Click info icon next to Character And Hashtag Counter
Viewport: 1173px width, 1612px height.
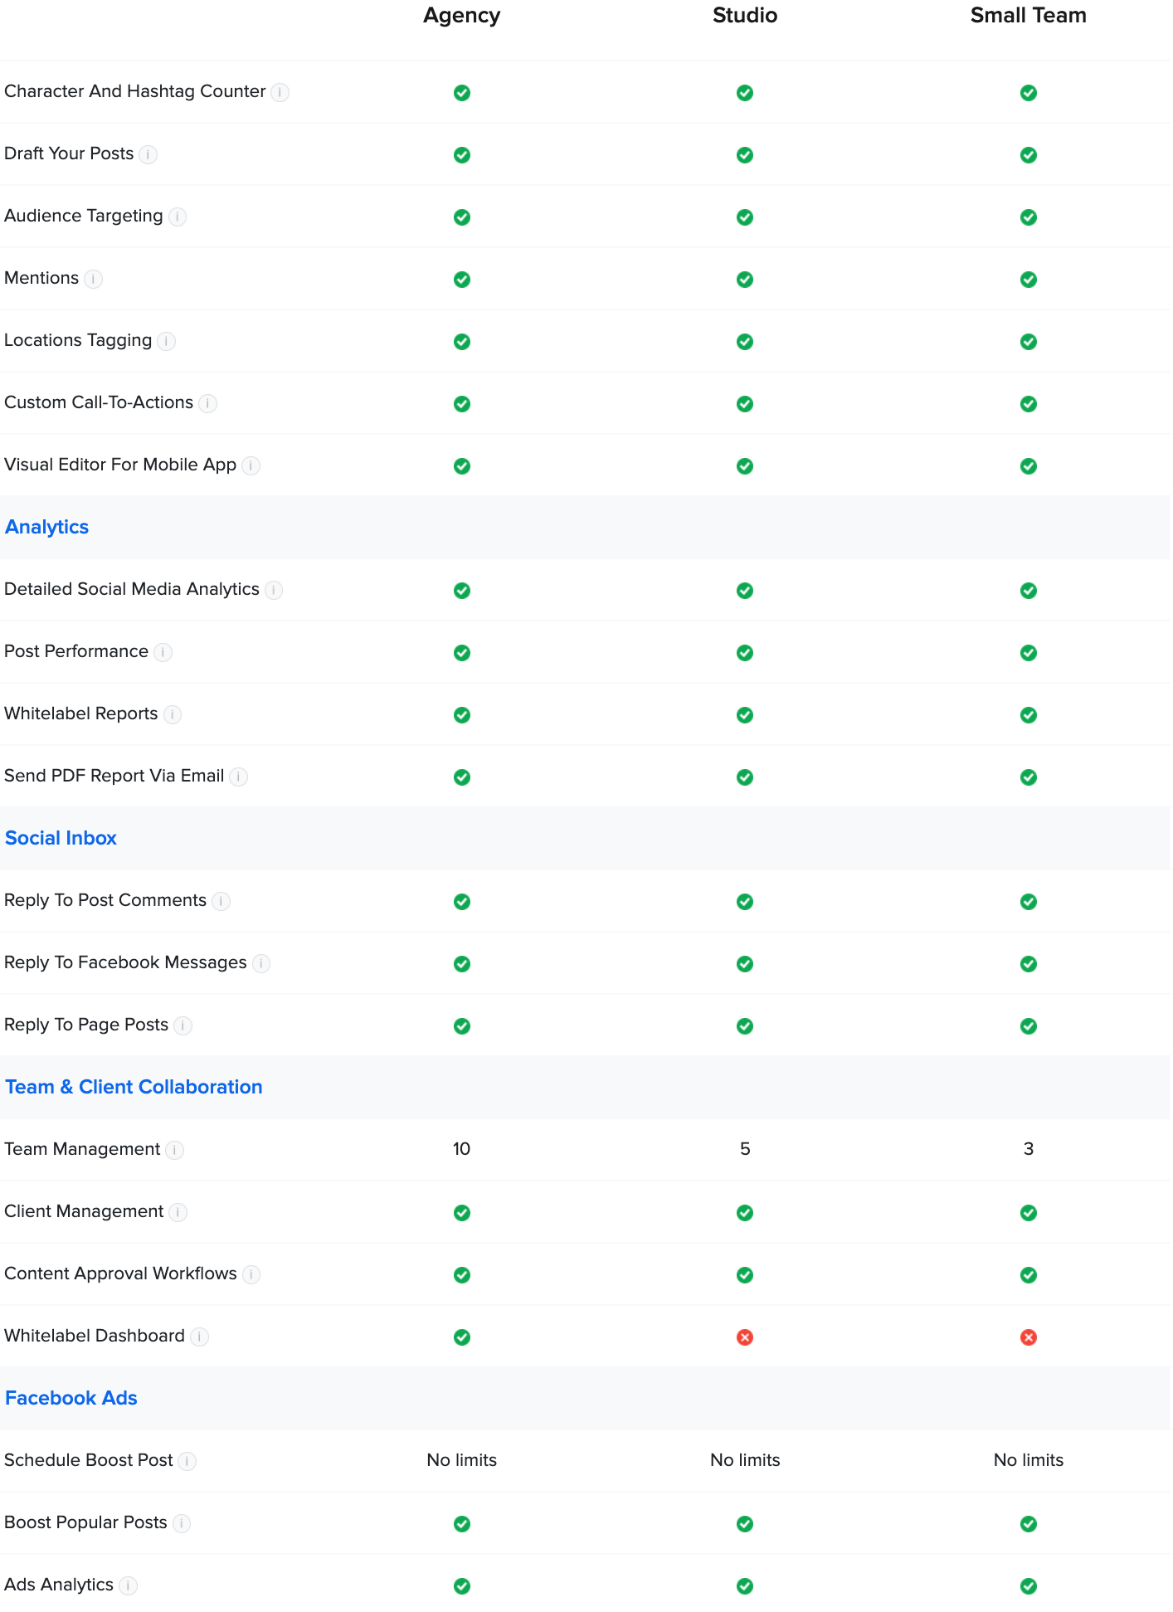(280, 92)
